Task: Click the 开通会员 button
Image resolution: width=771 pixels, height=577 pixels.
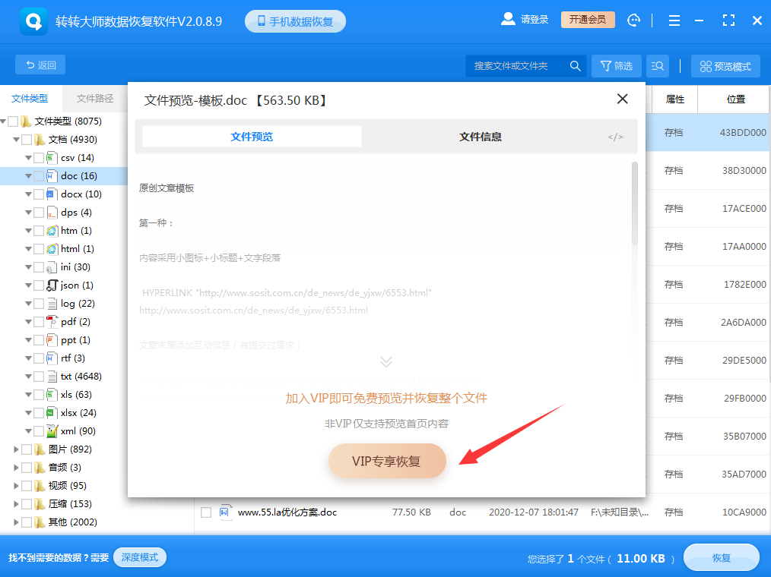Action: pyautogui.click(x=588, y=20)
